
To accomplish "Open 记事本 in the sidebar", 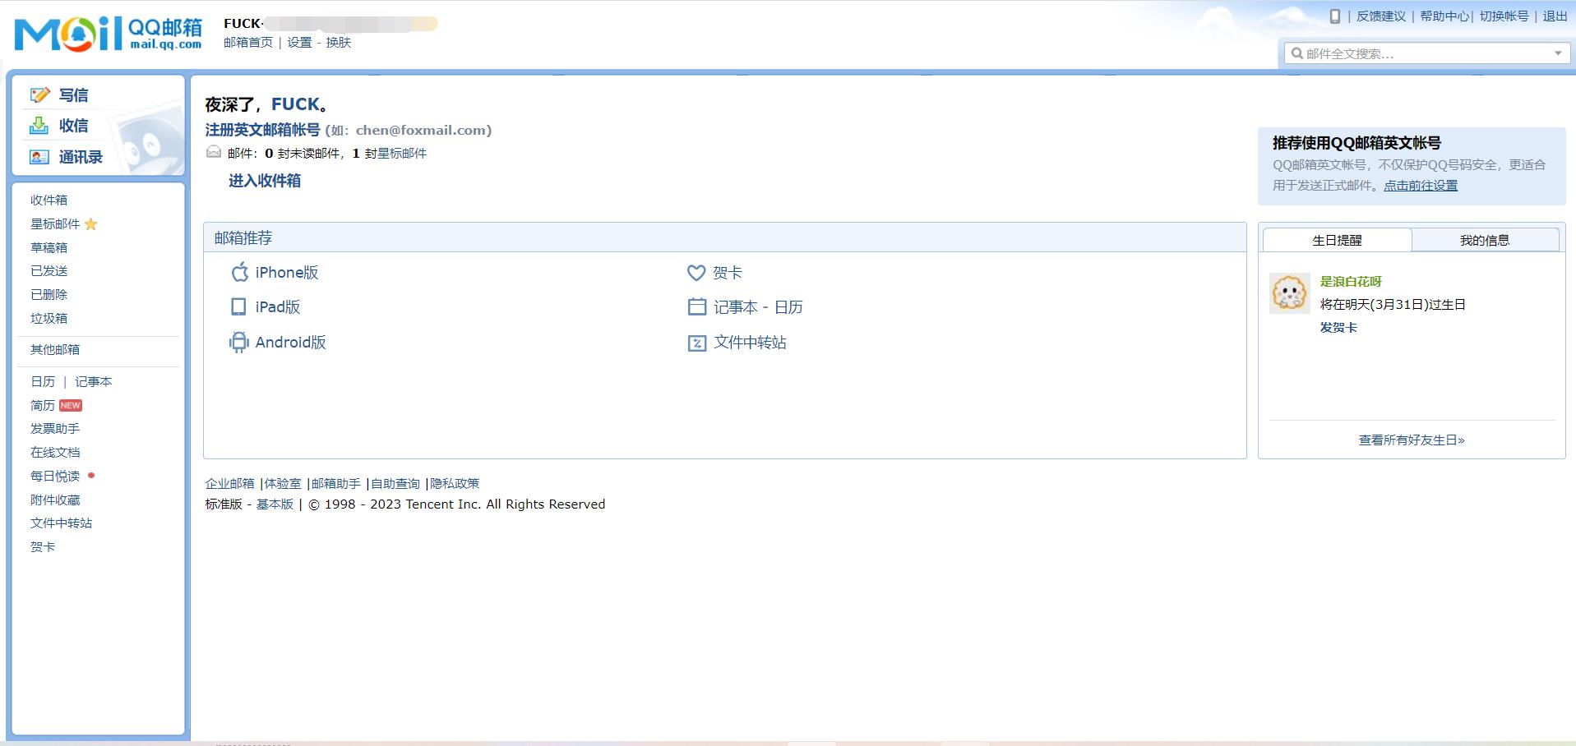I will point(93,381).
